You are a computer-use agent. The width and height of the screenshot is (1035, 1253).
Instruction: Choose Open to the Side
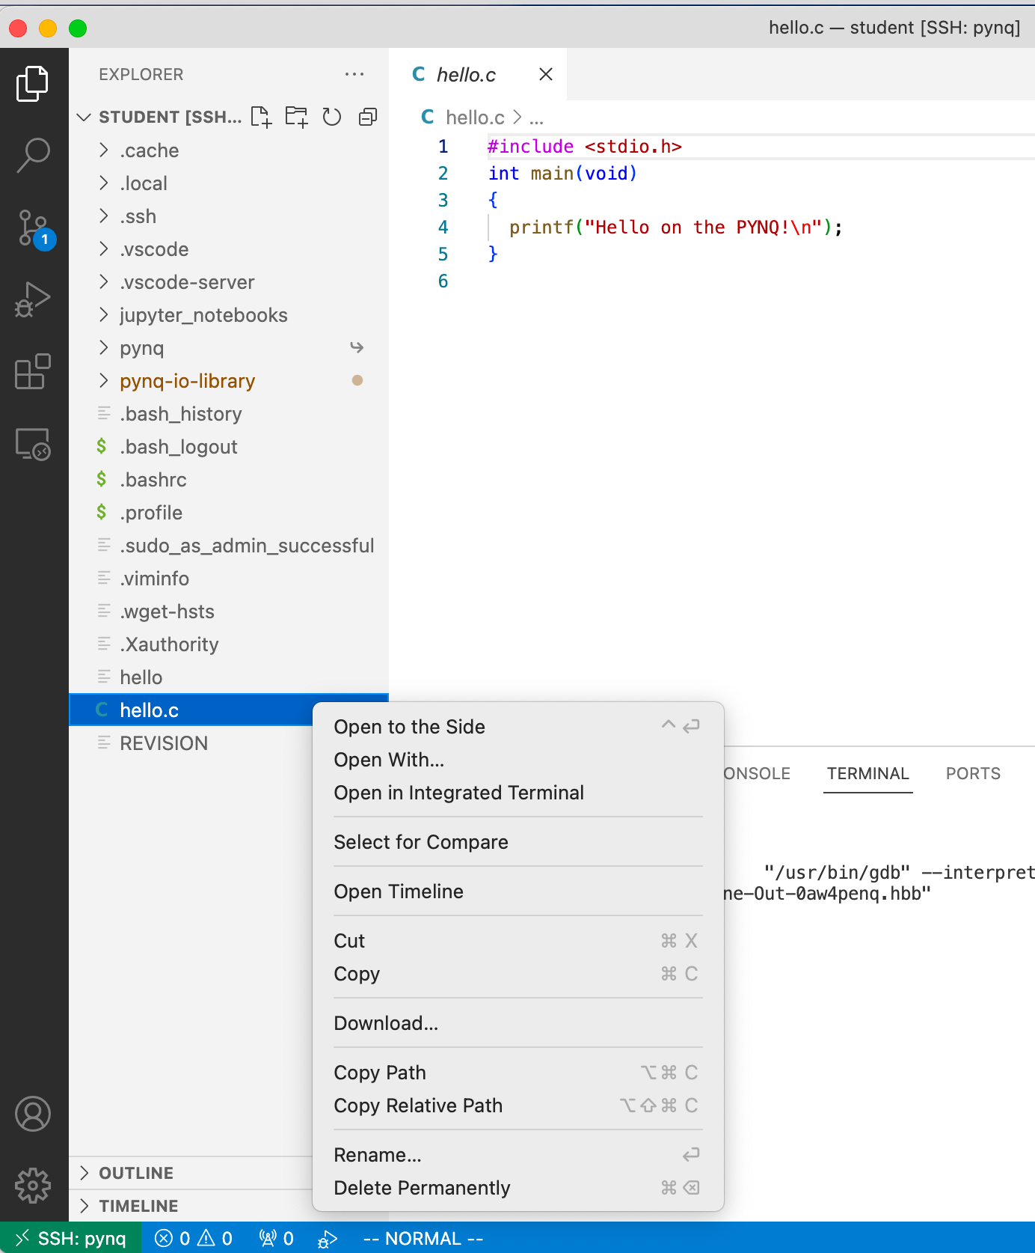tap(517, 727)
